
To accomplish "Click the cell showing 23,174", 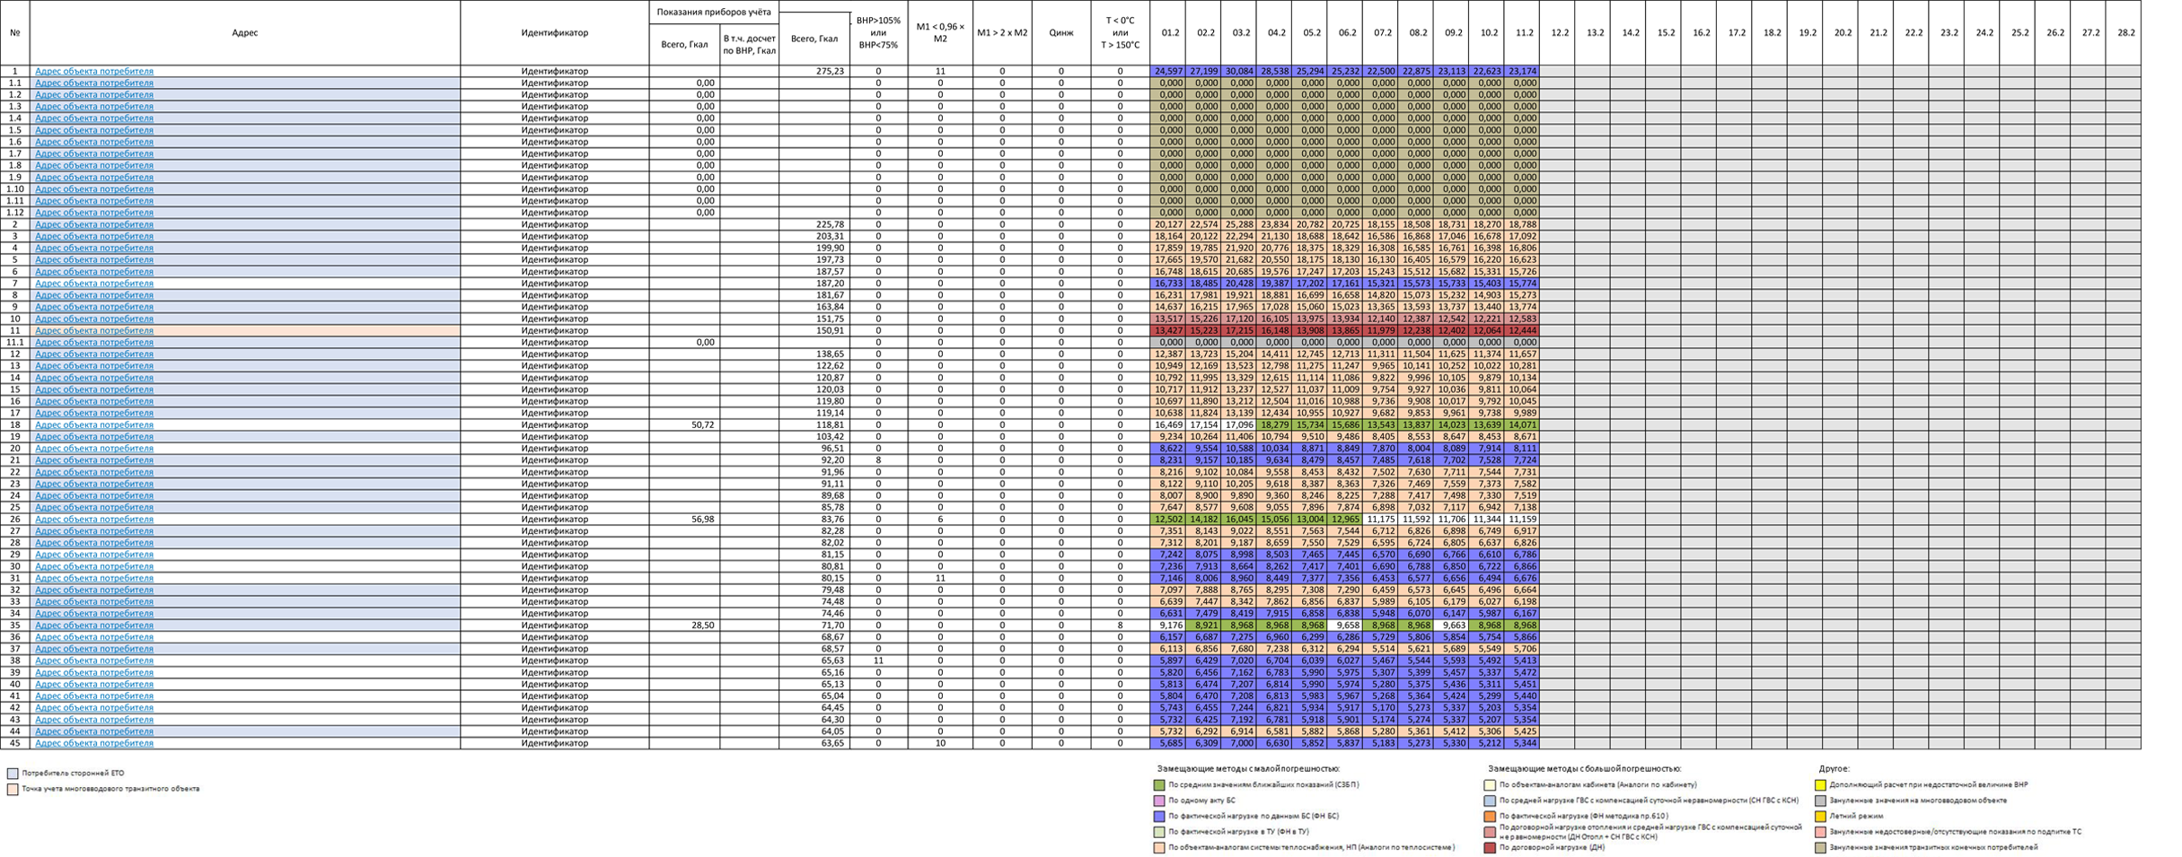I will click(x=1522, y=71).
